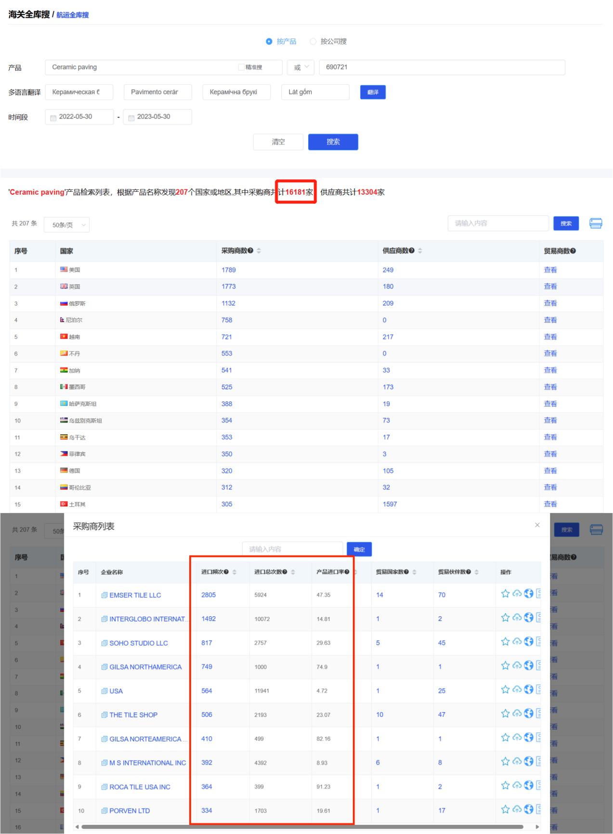This screenshot has width=613, height=834.
Task: Click cloud upload icon for SOHO STUDIO LLC
Action: 517,642
